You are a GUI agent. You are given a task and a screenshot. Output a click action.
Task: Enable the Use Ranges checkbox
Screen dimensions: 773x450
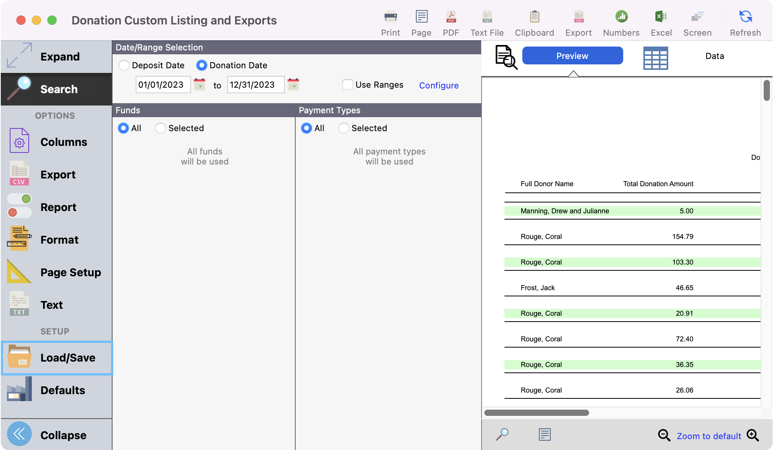coord(348,85)
